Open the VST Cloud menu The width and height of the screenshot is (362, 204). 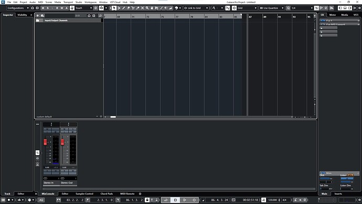coord(115,2)
